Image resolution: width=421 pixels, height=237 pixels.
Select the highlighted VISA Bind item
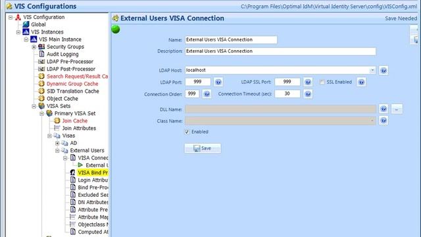(93, 172)
